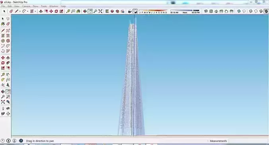
Task: Pick the Arc tool in Large Tool Set
Action: [x=3, y=46]
